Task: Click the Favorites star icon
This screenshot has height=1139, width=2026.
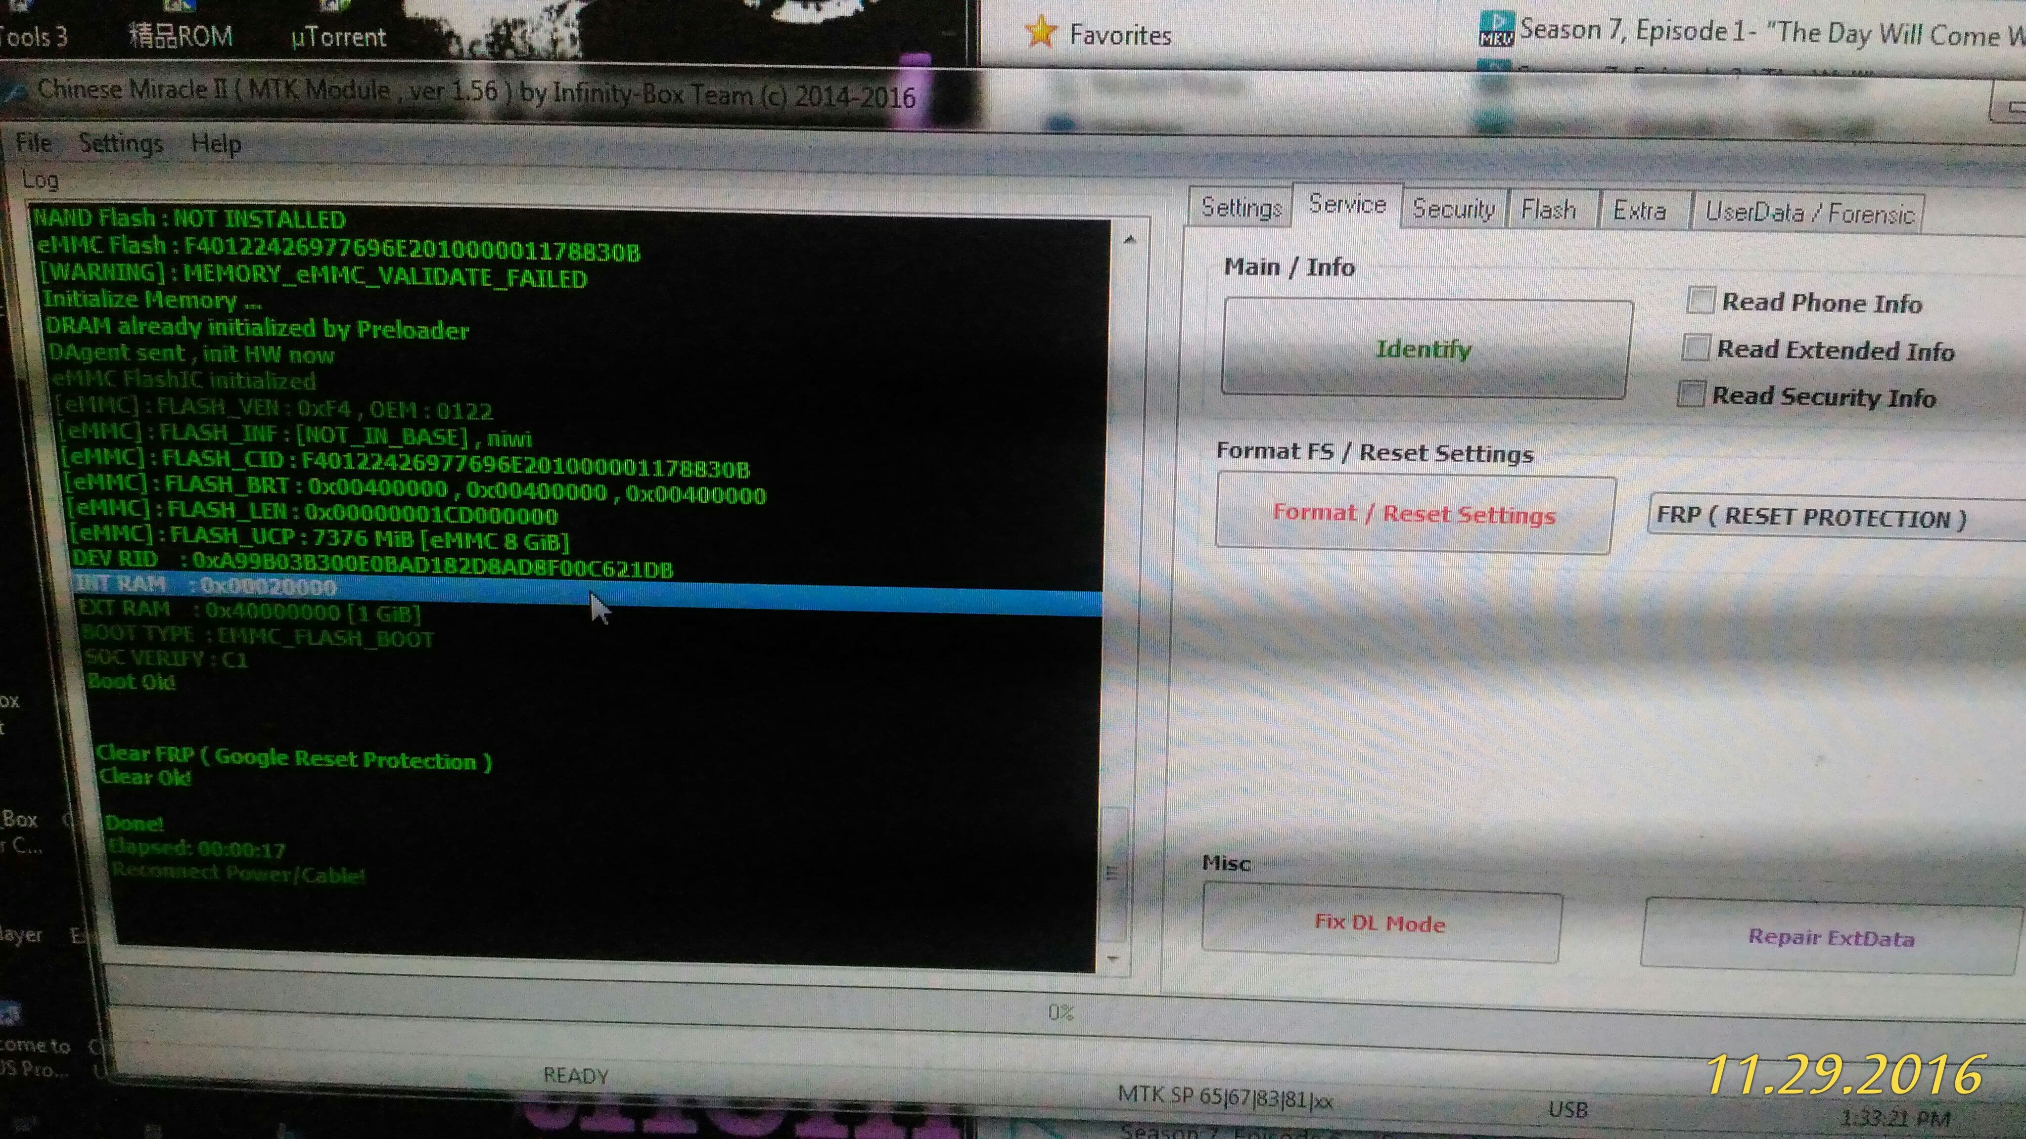Action: pos(1041,32)
